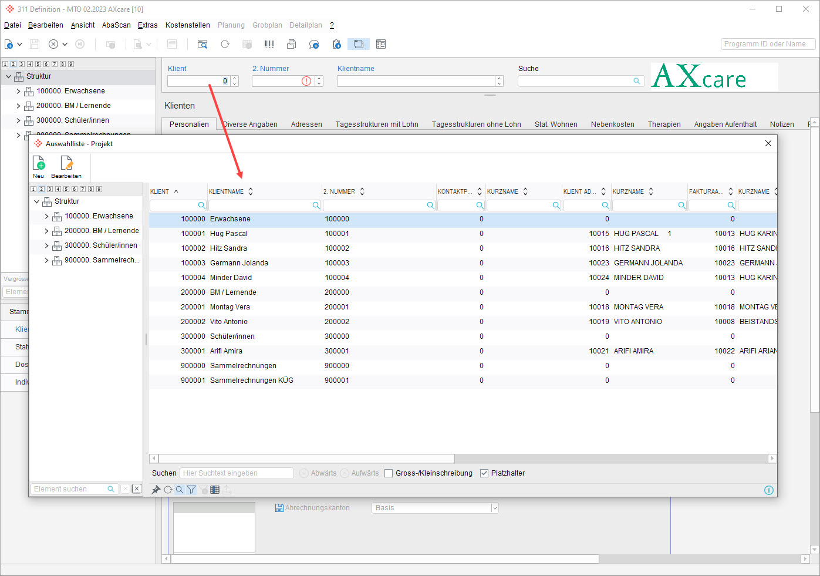Click the Bearbeiten icon in the Auswahlliste dialog
Image resolution: width=820 pixels, height=576 pixels.
(66, 163)
